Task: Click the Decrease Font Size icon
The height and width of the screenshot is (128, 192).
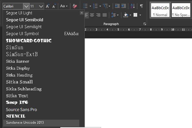Action: (x=54, y=6)
